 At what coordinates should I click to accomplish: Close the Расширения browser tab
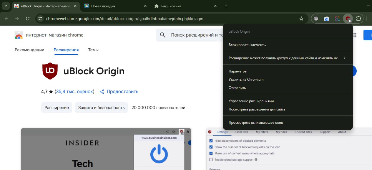(215, 6)
